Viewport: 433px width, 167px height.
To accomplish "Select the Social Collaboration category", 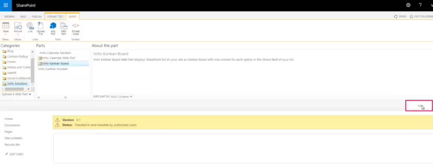I will (16, 78).
